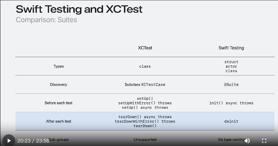Click the "tearDownWithError() throws" text

coord(145,121)
